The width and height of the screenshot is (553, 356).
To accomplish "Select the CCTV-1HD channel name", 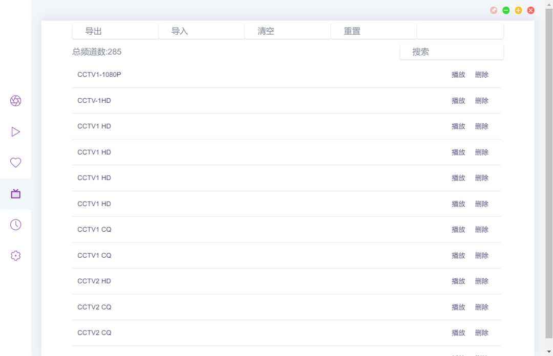I will [x=94, y=101].
